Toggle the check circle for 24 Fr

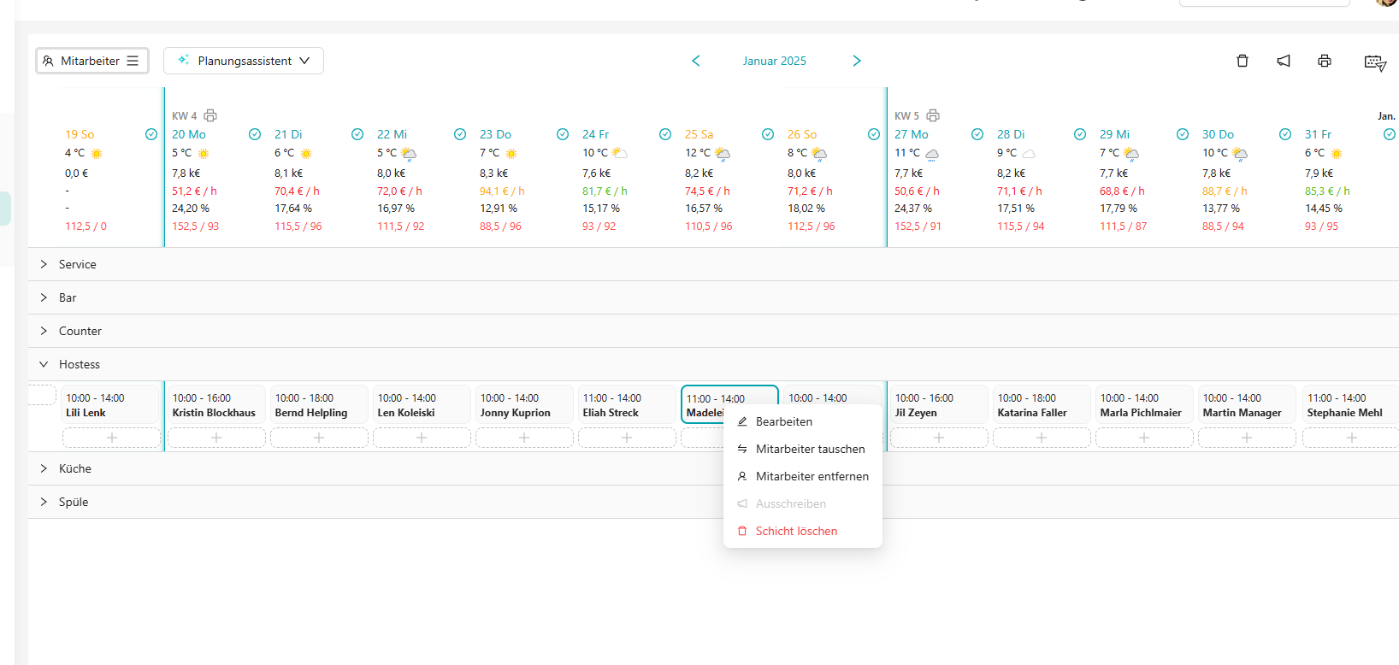pos(665,134)
